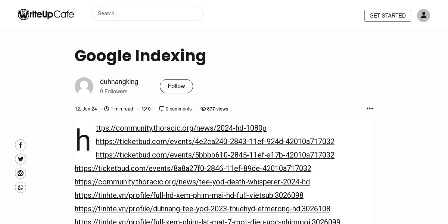Image resolution: width=448 pixels, height=224 pixels.
Task: Like the post with the heart icon
Action: [144, 109]
